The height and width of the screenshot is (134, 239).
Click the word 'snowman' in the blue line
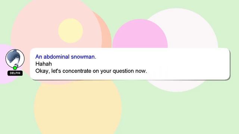click(83, 57)
